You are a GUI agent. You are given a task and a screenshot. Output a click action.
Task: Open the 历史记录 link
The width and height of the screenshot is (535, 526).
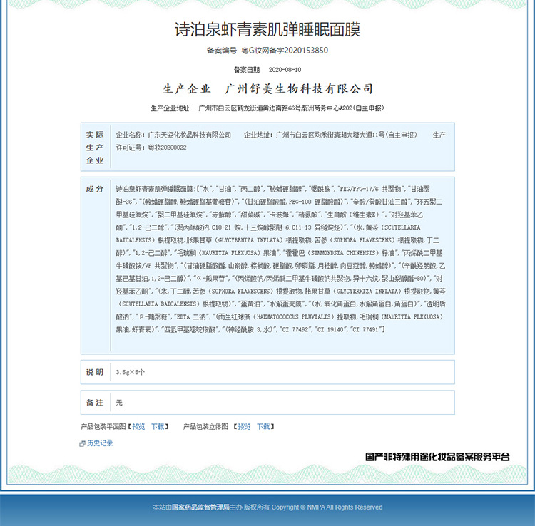pyautogui.click(x=100, y=443)
